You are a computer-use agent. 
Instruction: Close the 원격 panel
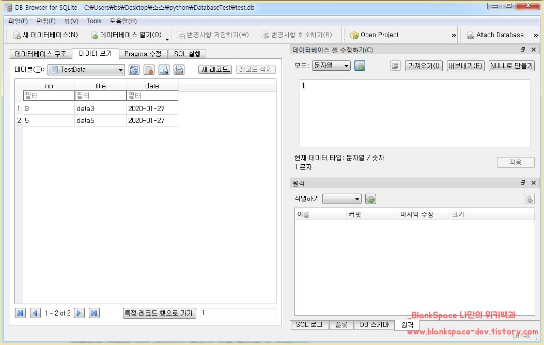534,183
